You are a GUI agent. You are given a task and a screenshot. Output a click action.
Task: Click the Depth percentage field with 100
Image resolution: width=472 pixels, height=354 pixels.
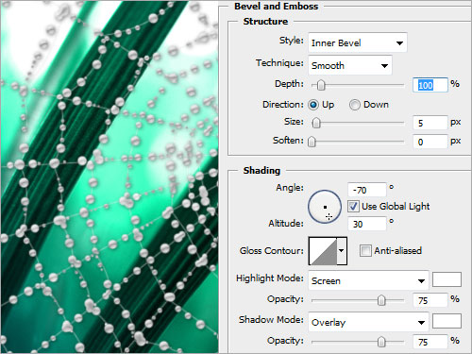[x=430, y=85]
